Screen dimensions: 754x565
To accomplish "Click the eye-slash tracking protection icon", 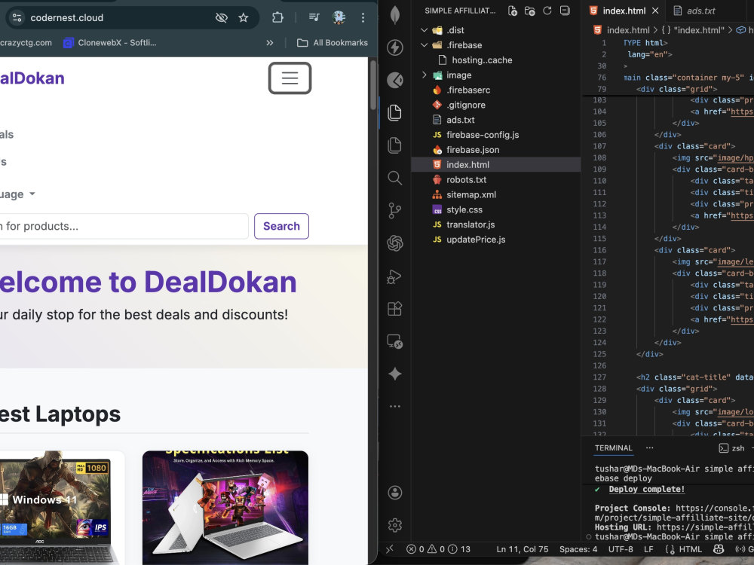I will pyautogui.click(x=221, y=18).
